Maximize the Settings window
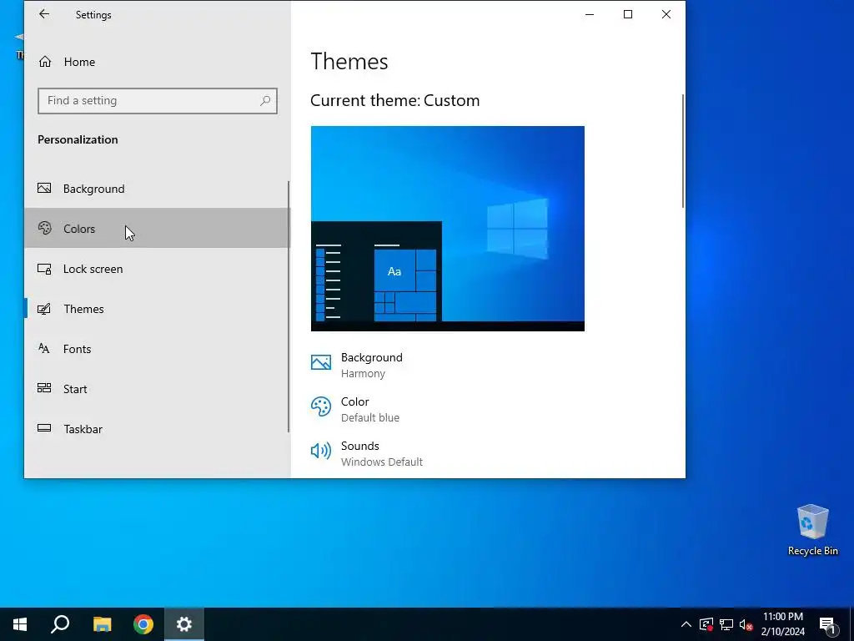 (627, 14)
